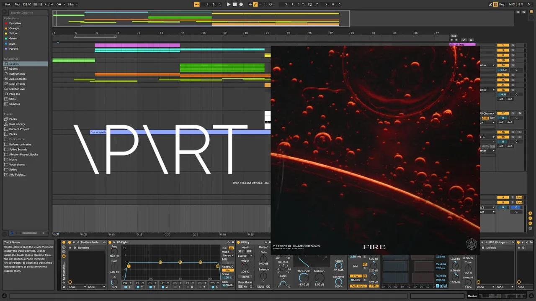Click the Stop button in transport
Image resolution: width=536 pixels, height=301 pixels.
pos(234,4)
